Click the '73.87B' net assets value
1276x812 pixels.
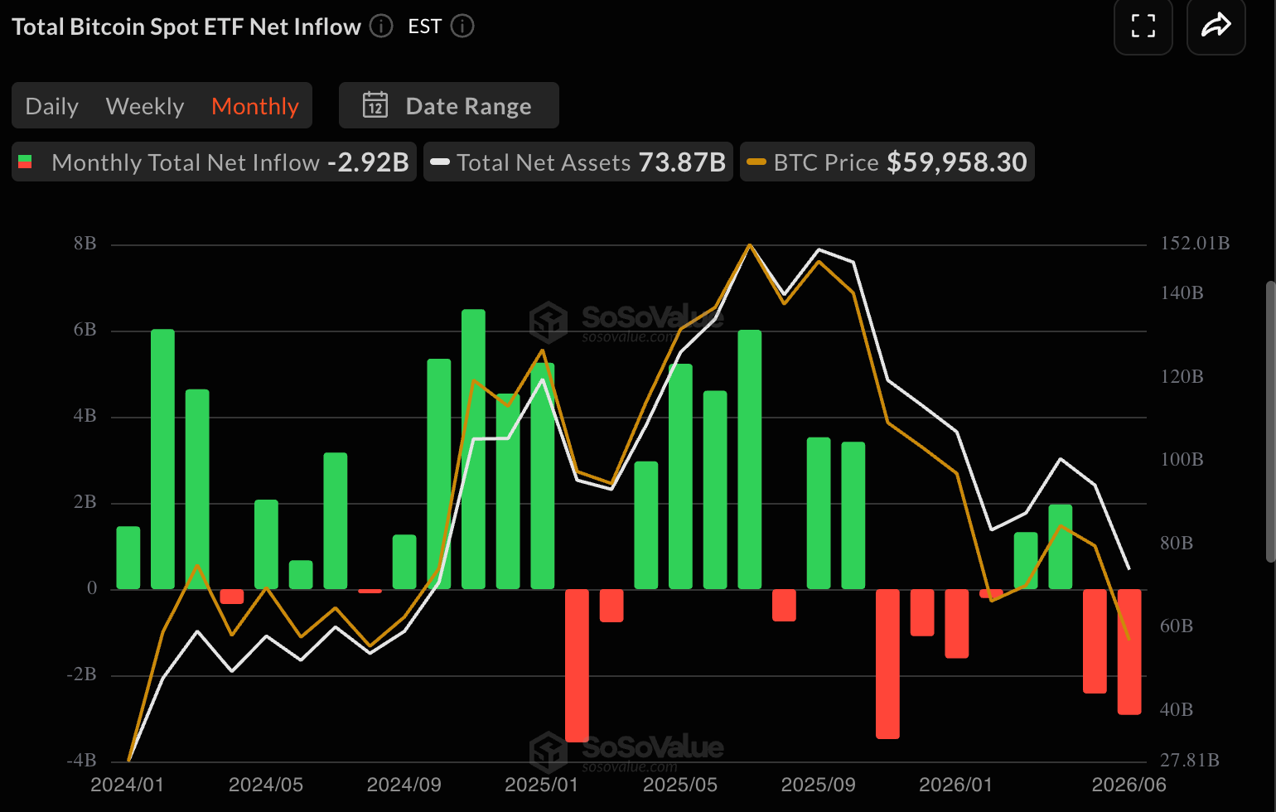click(x=682, y=162)
